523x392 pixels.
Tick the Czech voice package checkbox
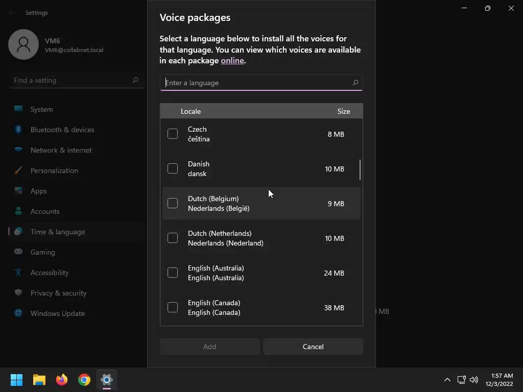(x=173, y=134)
